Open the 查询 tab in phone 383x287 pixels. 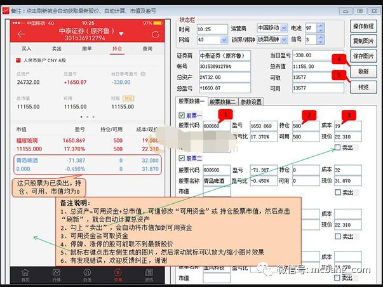[147, 49]
